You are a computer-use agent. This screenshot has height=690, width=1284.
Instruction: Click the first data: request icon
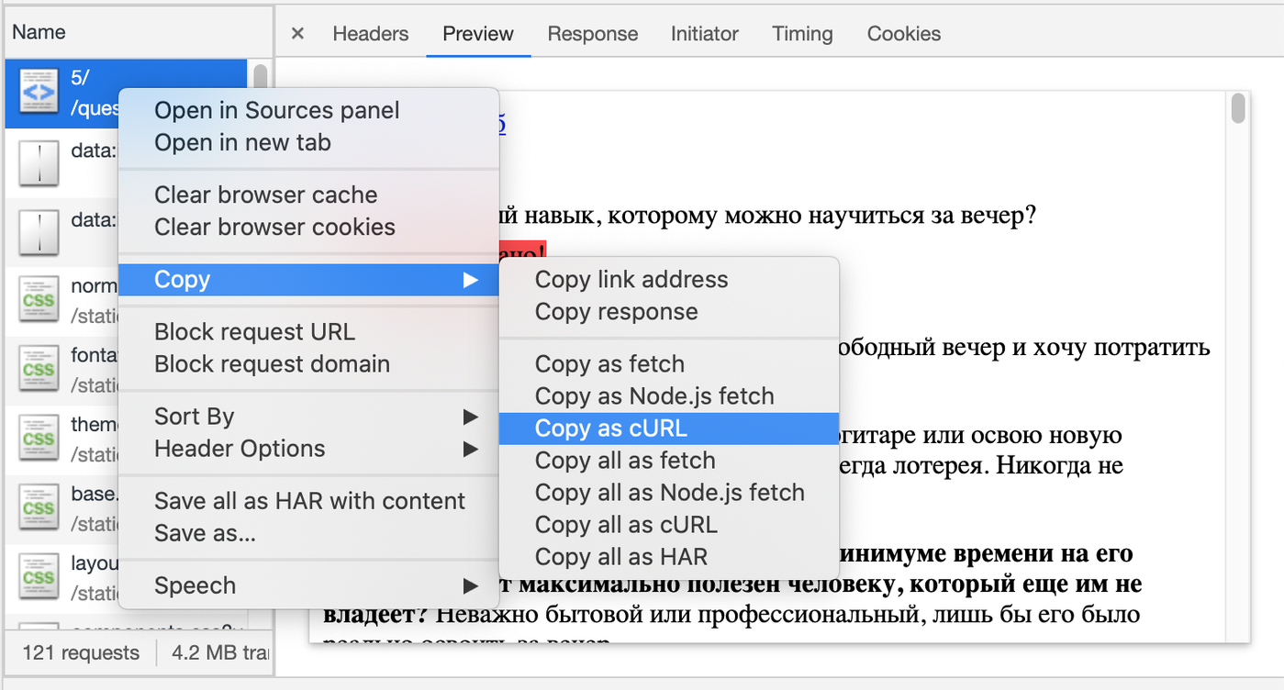[x=39, y=163]
